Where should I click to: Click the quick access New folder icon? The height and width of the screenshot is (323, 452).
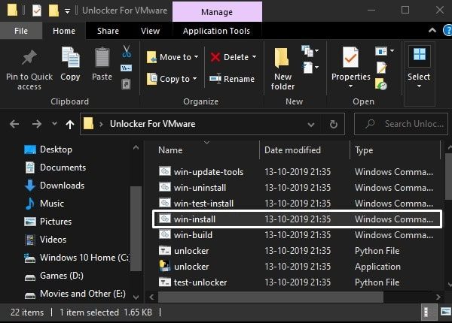click(53, 11)
